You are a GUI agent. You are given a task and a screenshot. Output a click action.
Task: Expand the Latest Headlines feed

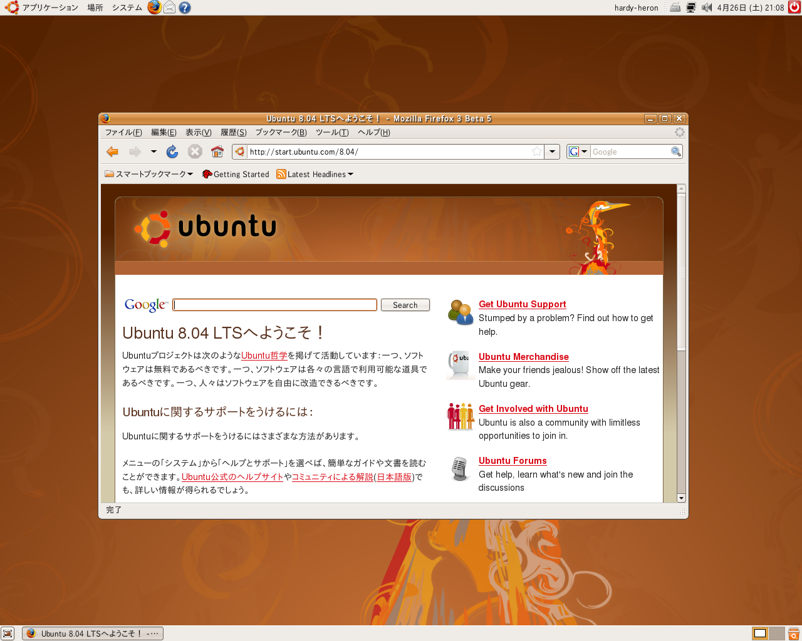(315, 174)
